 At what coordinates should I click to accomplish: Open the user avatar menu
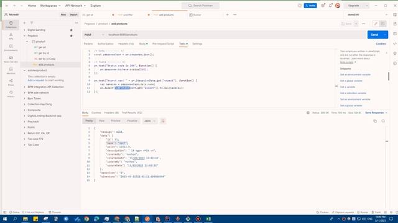(338, 6)
